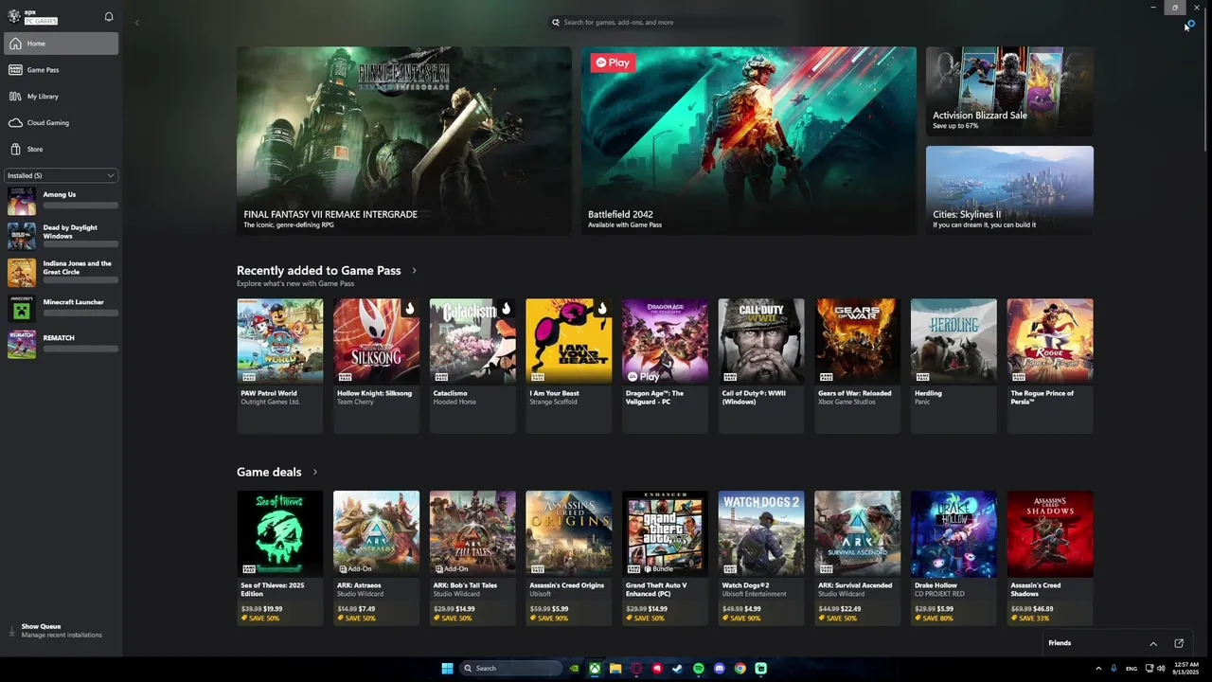The width and height of the screenshot is (1212, 682).
Task: Pop out the Friends panel icon
Action: click(x=1179, y=643)
